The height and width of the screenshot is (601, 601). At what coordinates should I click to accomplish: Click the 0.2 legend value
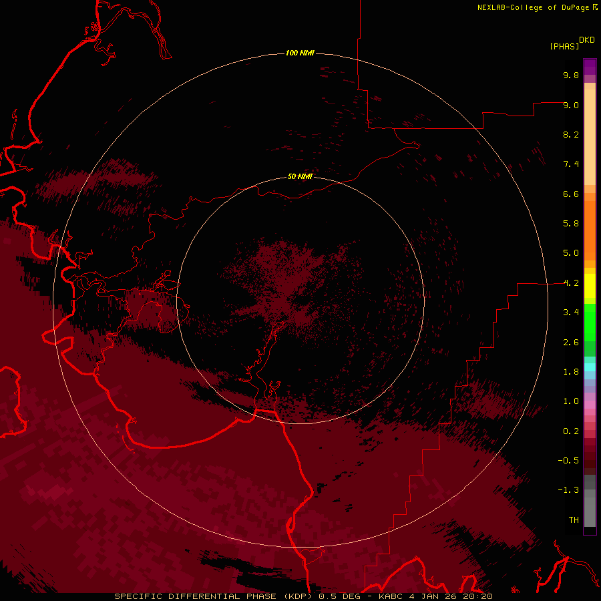571,431
